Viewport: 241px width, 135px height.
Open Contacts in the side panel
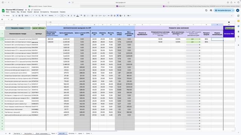pyautogui.click(x=238, y=31)
